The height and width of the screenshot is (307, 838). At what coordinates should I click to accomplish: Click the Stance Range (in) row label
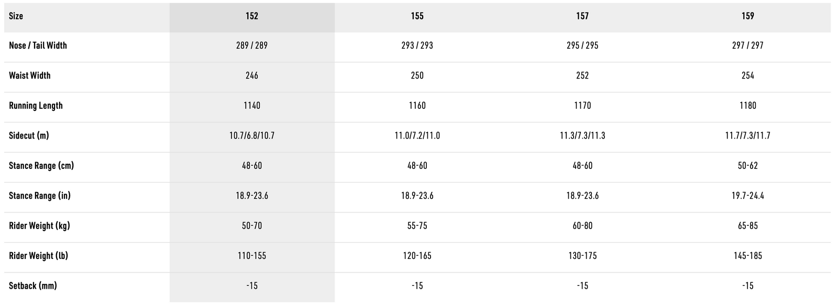40,196
